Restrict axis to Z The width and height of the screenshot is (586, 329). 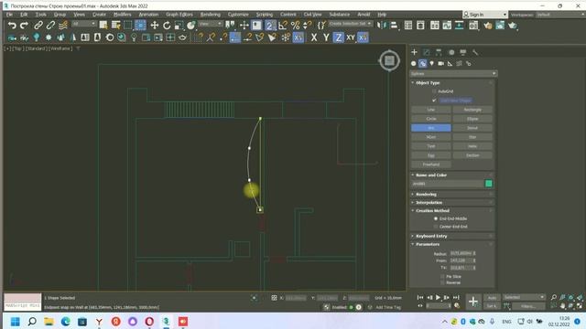pyautogui.click(x=338, y=37)
